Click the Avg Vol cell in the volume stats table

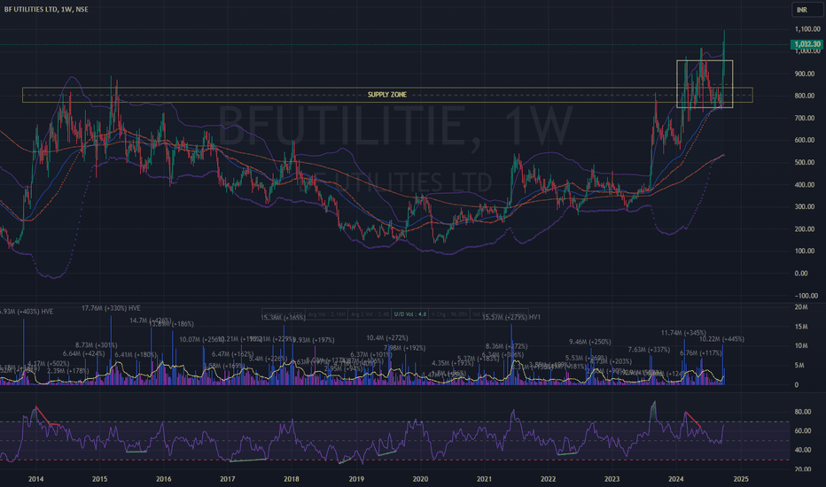[x=327, y=314]
